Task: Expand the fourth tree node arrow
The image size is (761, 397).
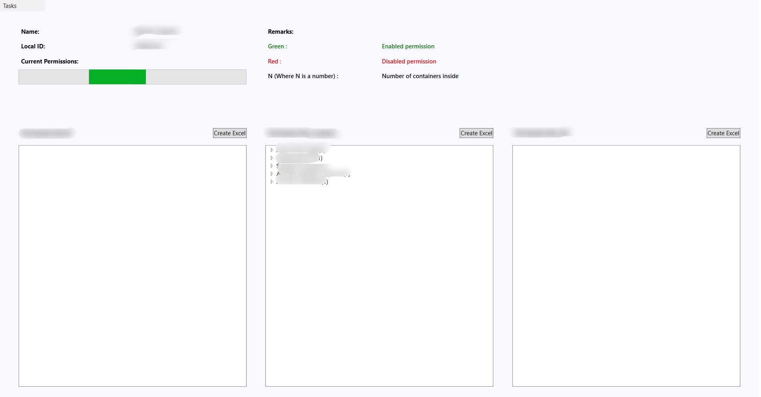Action: pos(272,174)
